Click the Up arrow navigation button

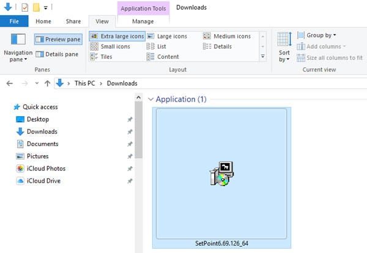(x=46, y=83)
